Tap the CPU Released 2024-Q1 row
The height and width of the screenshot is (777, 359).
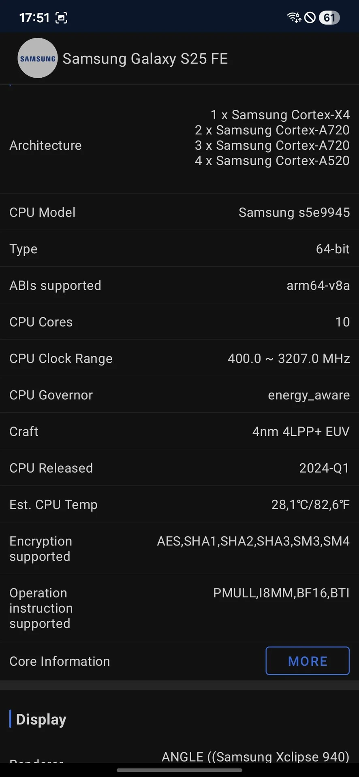point(179,468)
